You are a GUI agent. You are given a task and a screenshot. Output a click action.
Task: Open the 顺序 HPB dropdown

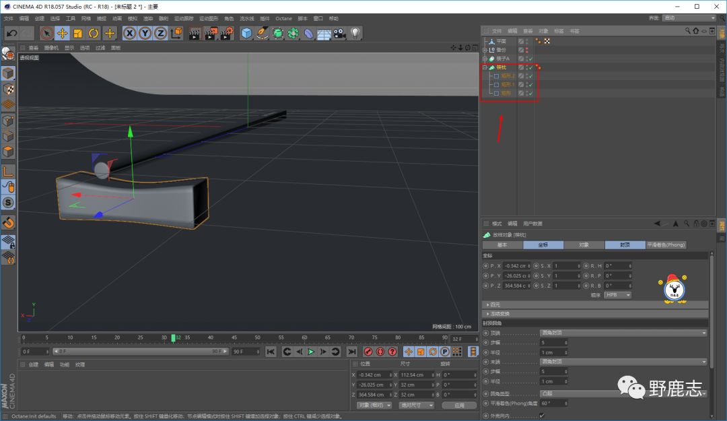coord(618,294)
